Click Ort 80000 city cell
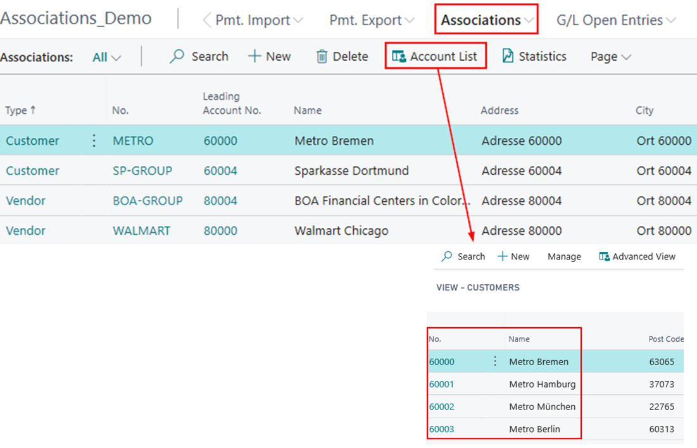 (663, 231)
